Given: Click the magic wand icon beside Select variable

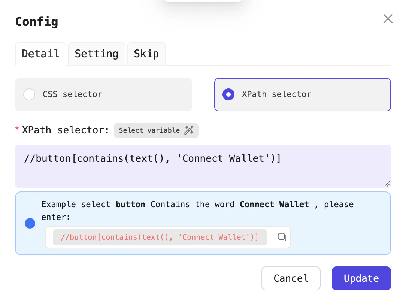Looking at the screenshot, I should [189, 130].
